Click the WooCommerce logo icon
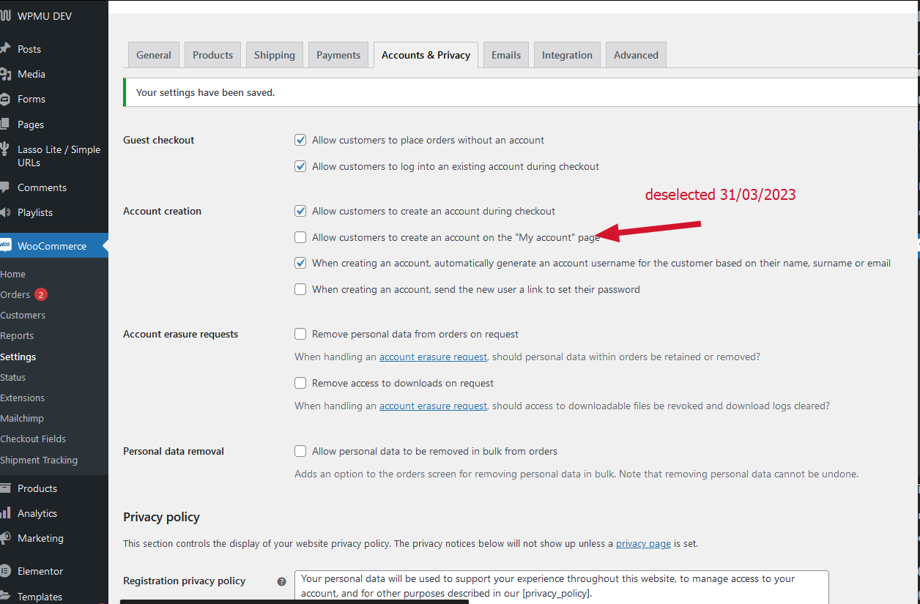Screen dimensions: 920x604 tap(6, 246)
